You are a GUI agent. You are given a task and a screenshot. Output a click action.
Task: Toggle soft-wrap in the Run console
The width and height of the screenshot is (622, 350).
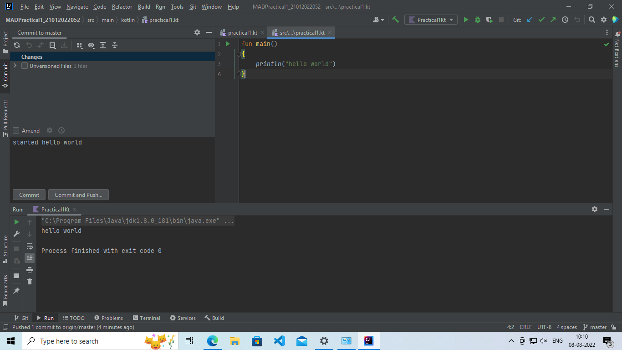pyautogui.click(x=30, y=246)
